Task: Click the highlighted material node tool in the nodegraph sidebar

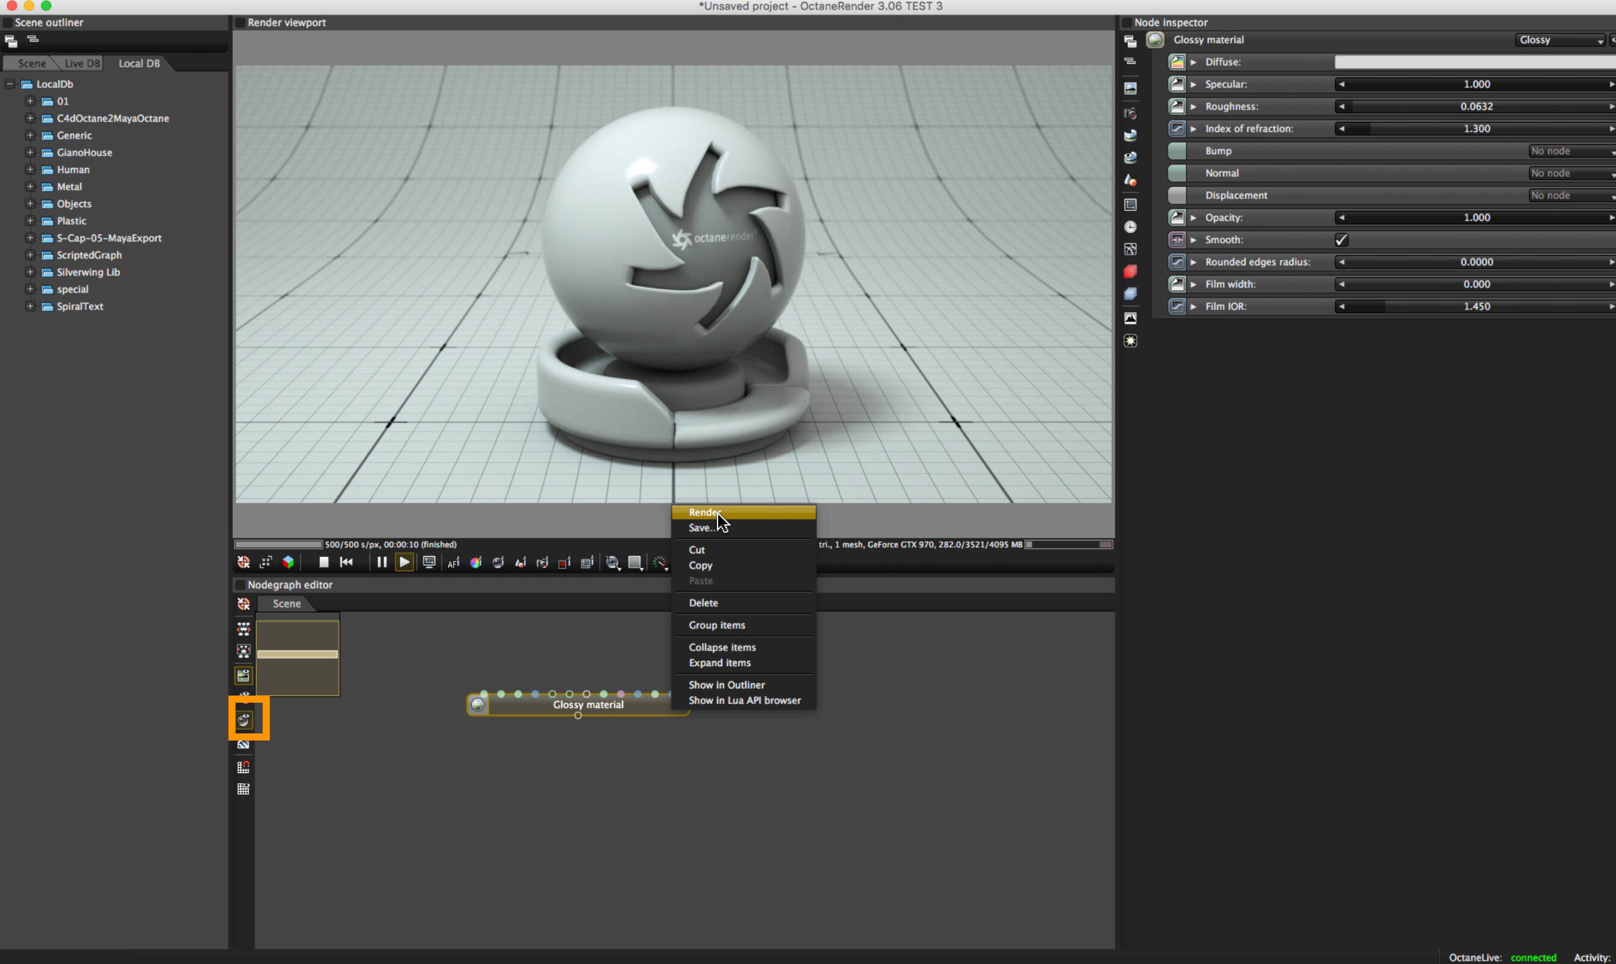Action: pos(245,720)
